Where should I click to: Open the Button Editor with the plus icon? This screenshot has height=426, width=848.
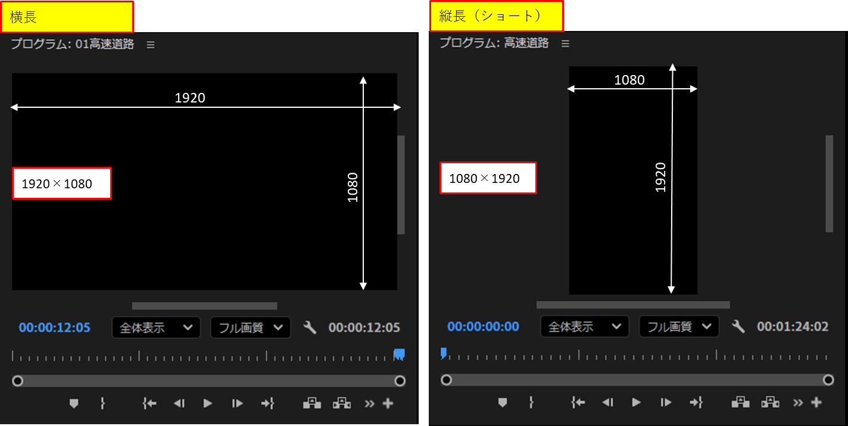click(x=388, y=403)
